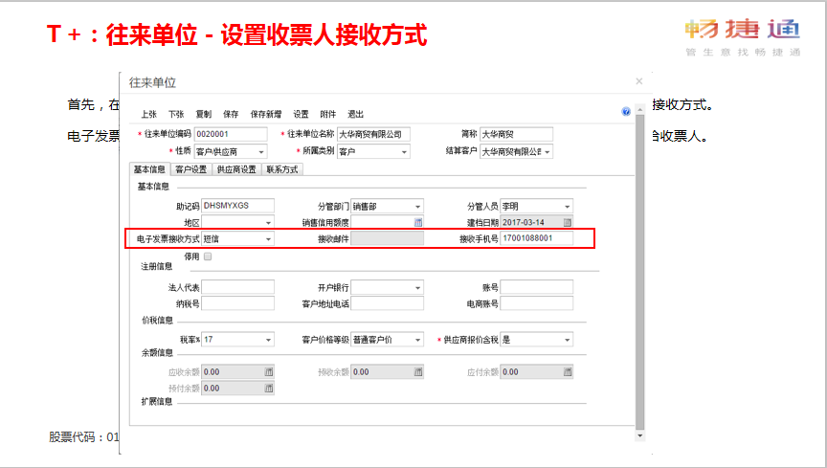The image size is (827, 468).
Task: Switch to the 客户设置 tab
Action: (x=190, y=169)
